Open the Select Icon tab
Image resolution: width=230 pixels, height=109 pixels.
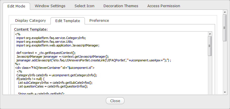84,6
